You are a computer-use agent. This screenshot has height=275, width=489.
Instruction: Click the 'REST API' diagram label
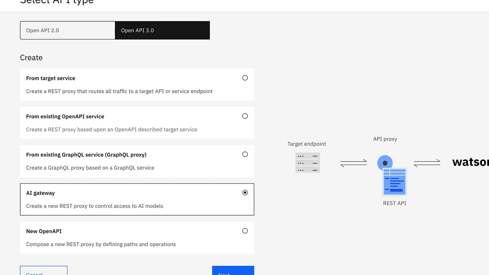click(394, 203)
